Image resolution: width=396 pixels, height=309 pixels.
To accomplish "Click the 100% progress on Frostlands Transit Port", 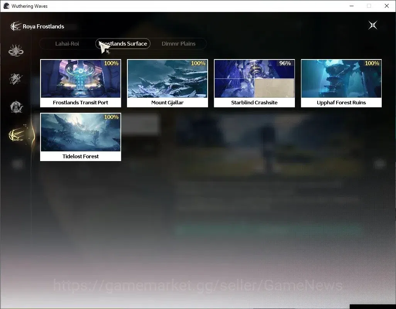I will coord(112,63).
